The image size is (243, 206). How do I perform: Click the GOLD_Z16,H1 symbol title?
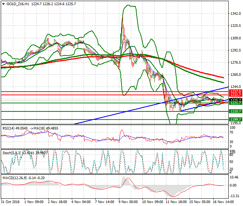(x=18, y=4)
